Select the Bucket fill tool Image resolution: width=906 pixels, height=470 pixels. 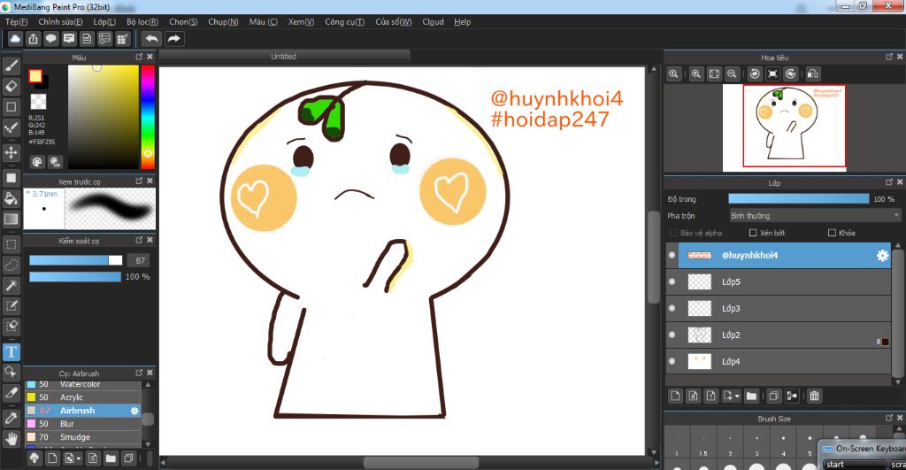tap(11, 199)
